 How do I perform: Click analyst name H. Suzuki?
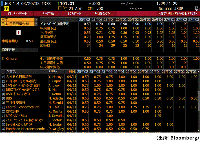56,103
